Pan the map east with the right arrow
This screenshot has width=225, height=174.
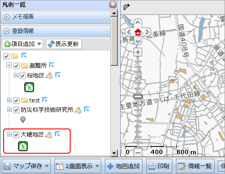pos(147,32)
